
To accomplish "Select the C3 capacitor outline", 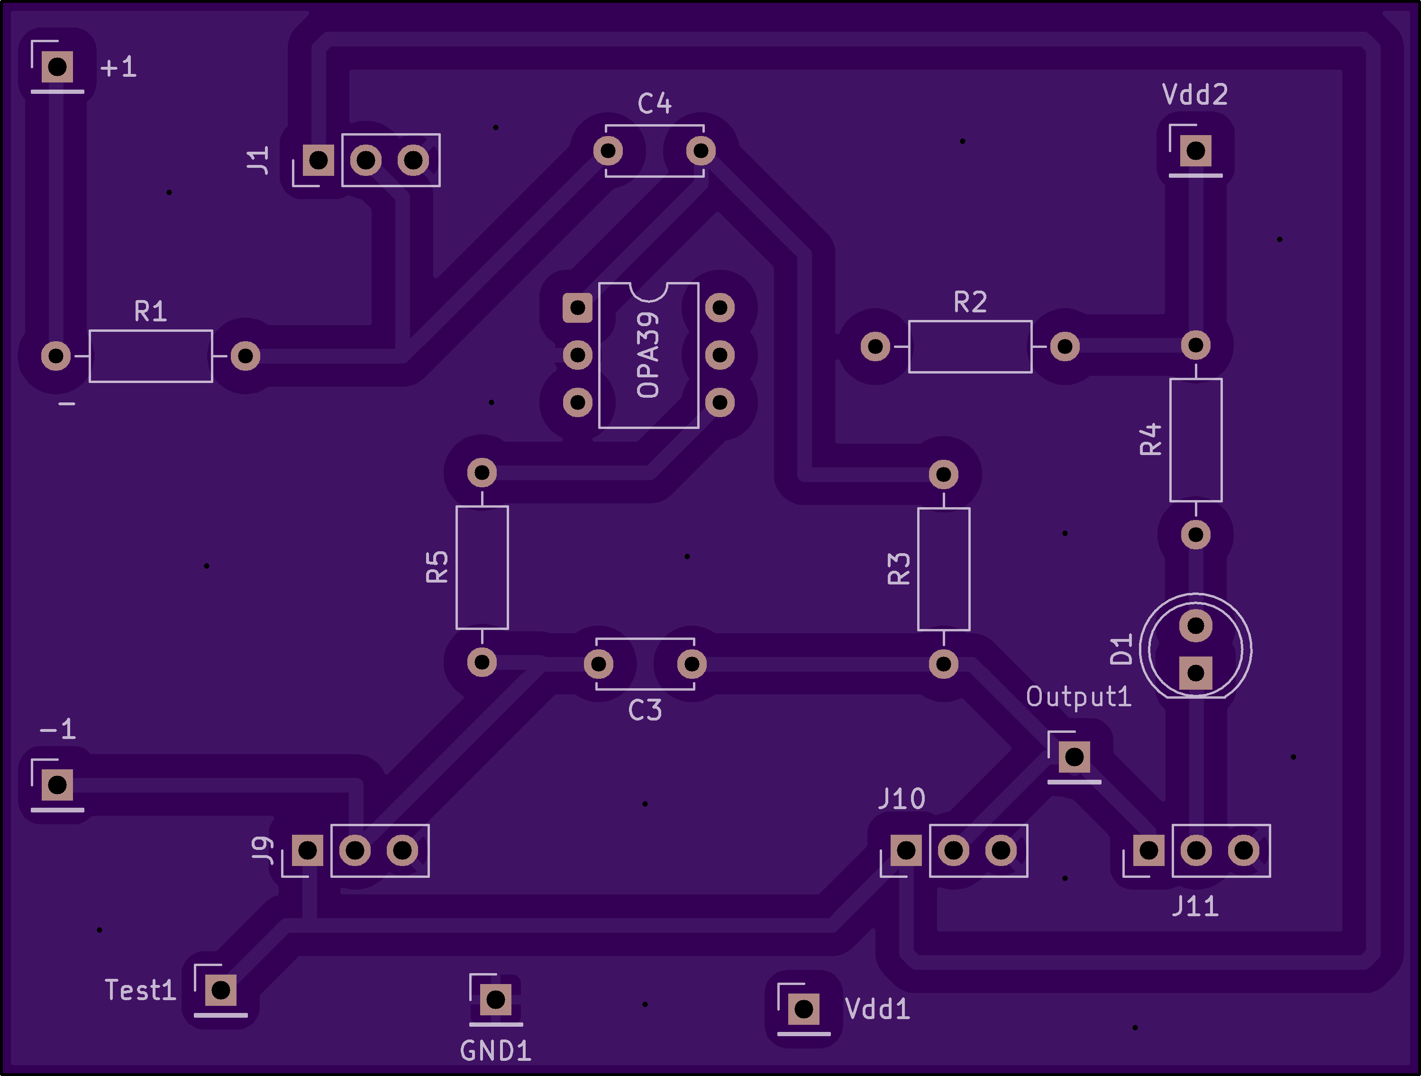I will (x=645, y=664).
